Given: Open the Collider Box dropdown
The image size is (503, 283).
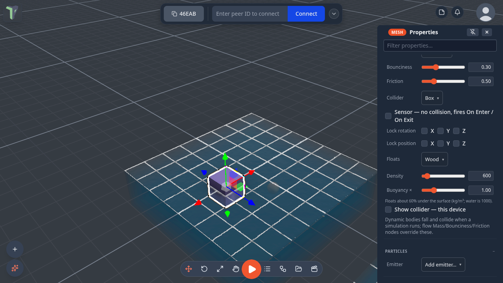Looking at the screenshot, I should pos(432,98).
